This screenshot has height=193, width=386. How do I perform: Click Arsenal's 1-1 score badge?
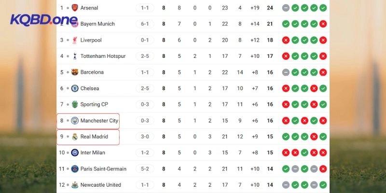[x=145, y=8]
